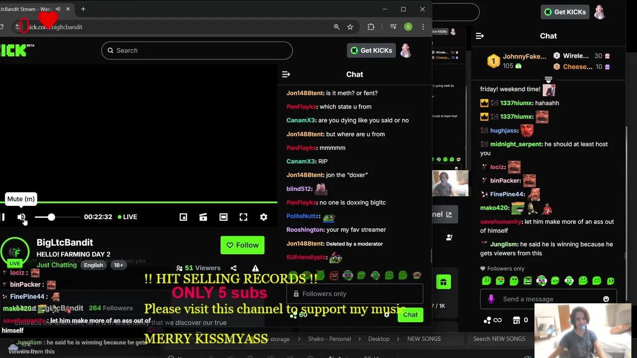This screenshot has width=637, height=358.
Task: Open the player settings gear
Action: 264,217
